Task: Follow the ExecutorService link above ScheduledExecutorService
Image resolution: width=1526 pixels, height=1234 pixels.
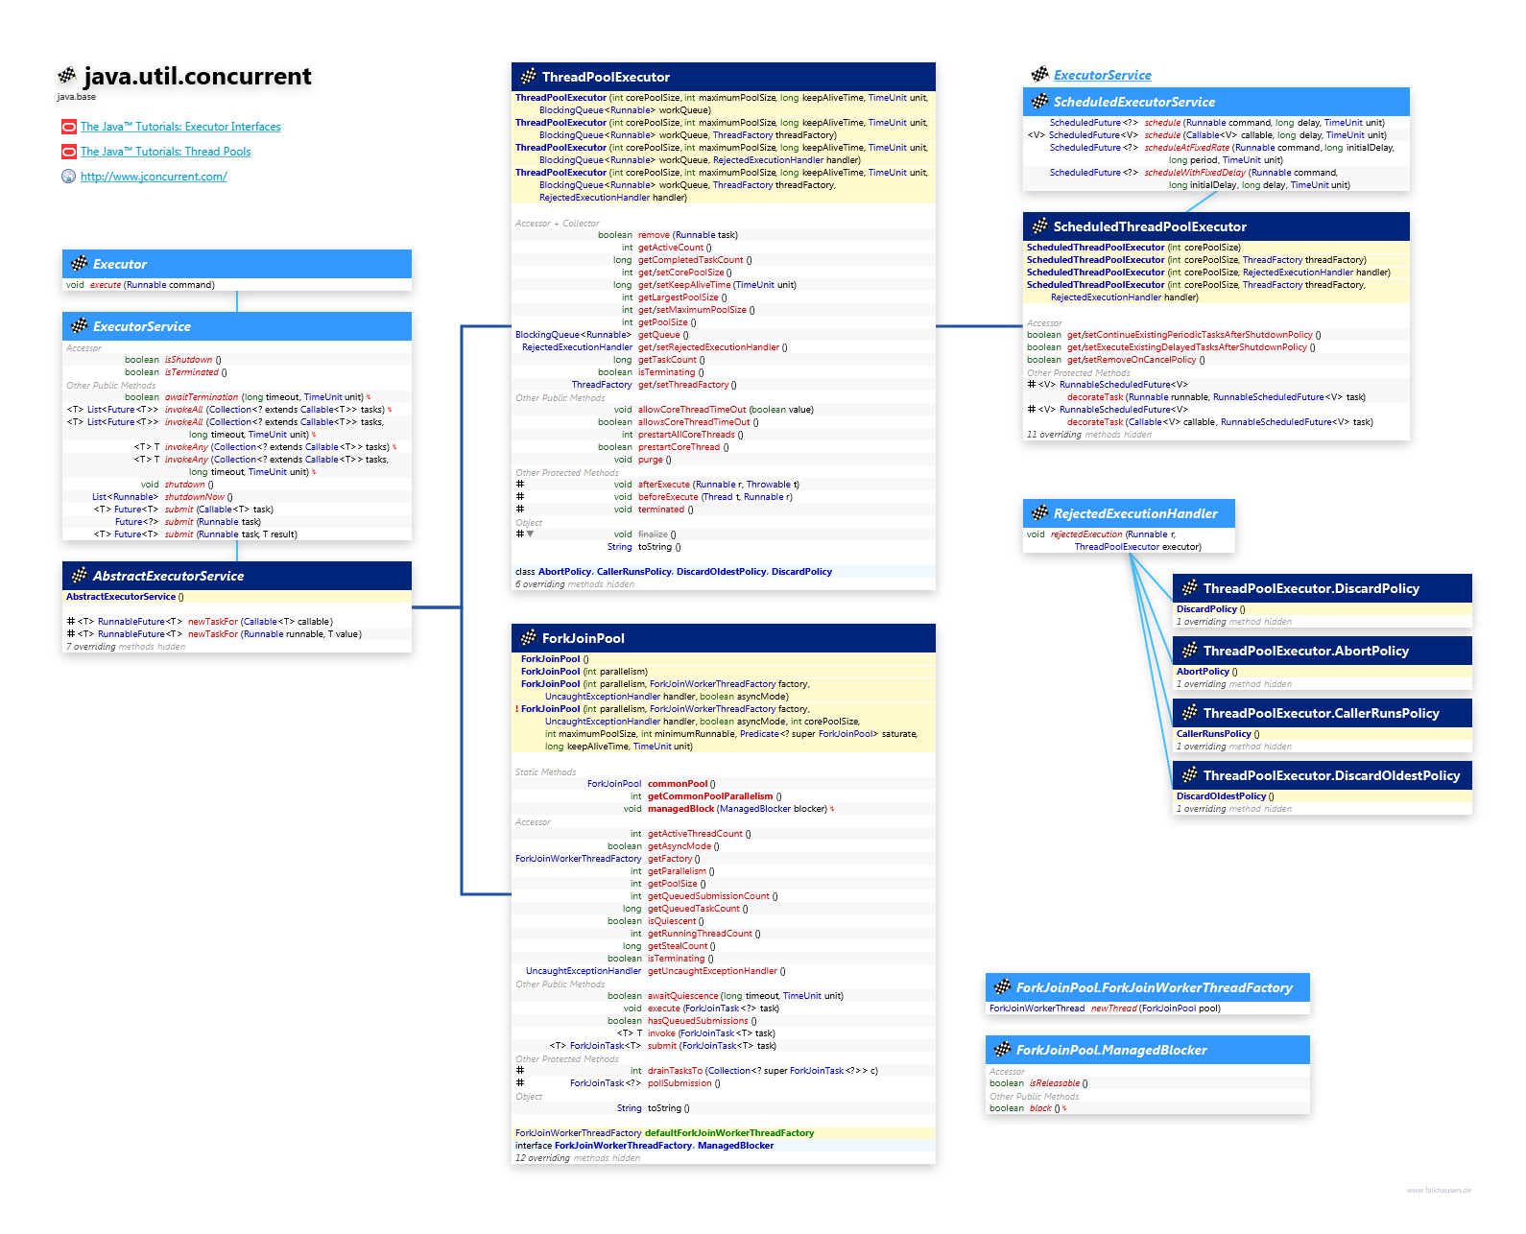Action: point(1102,75)
